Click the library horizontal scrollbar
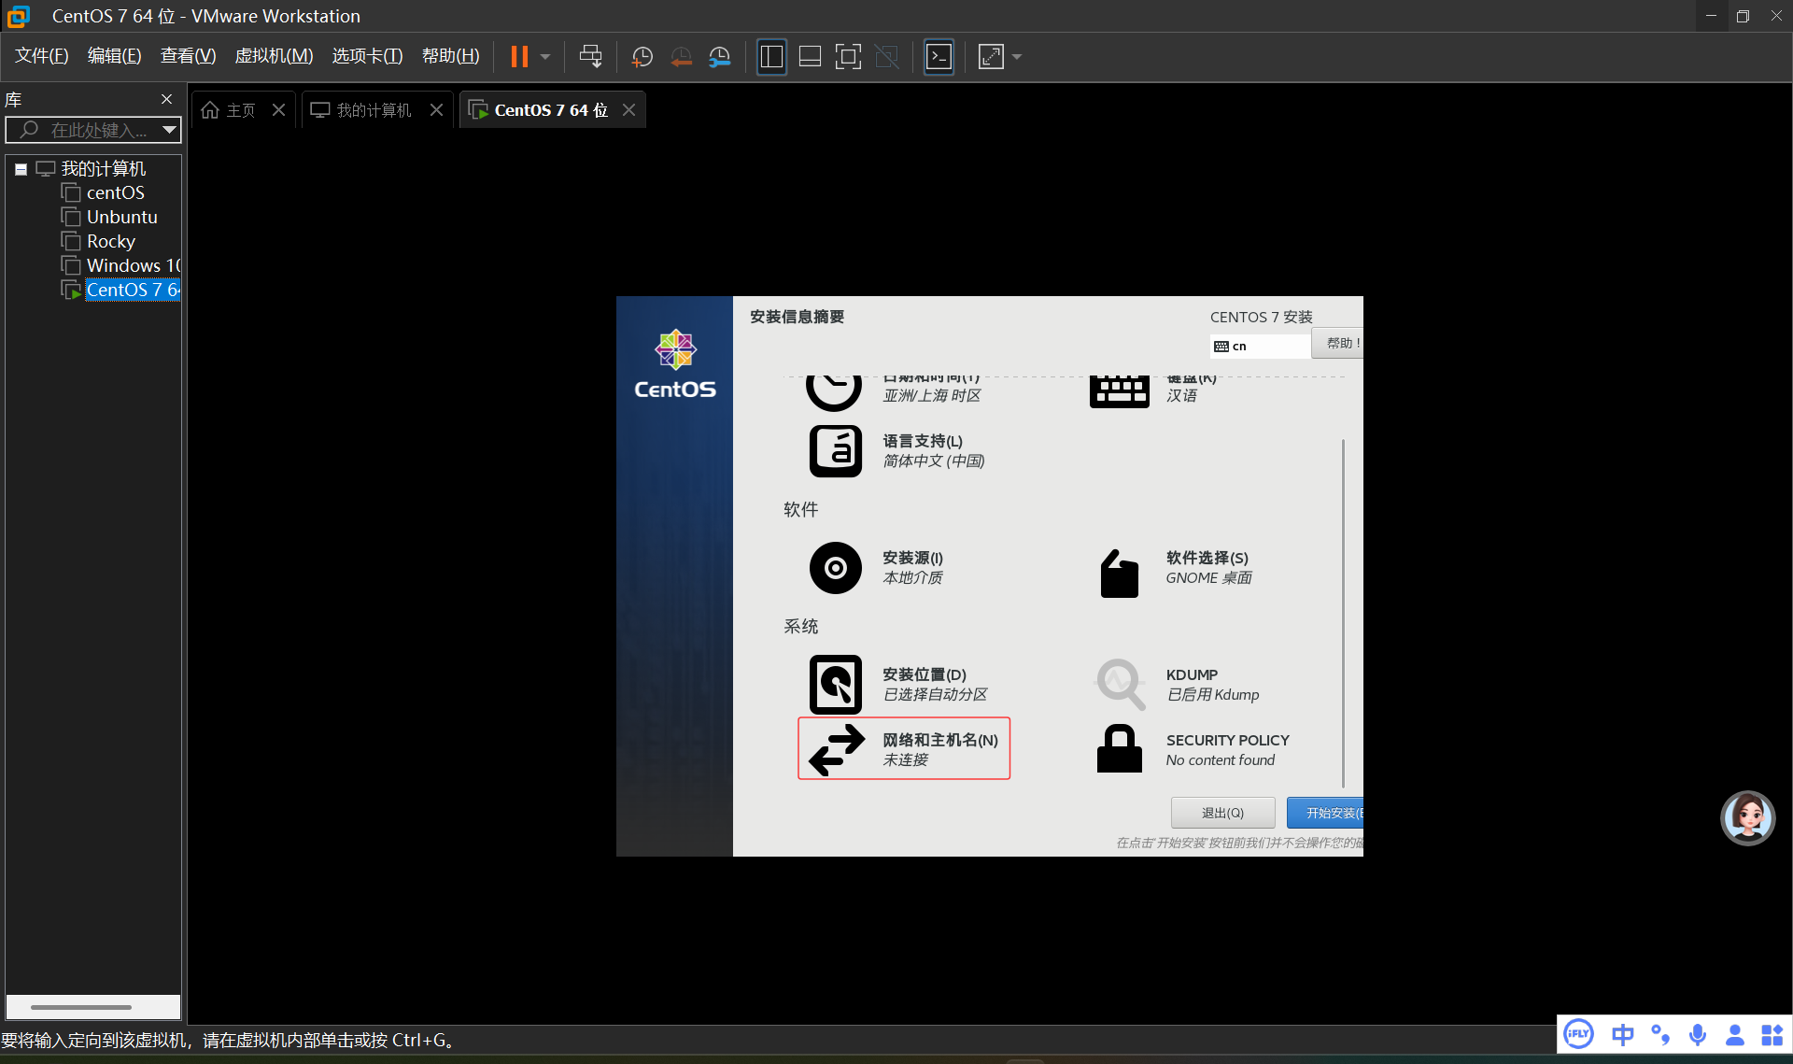The height and width of the screenshot is (1064, 1793). tap(81, 1007)
